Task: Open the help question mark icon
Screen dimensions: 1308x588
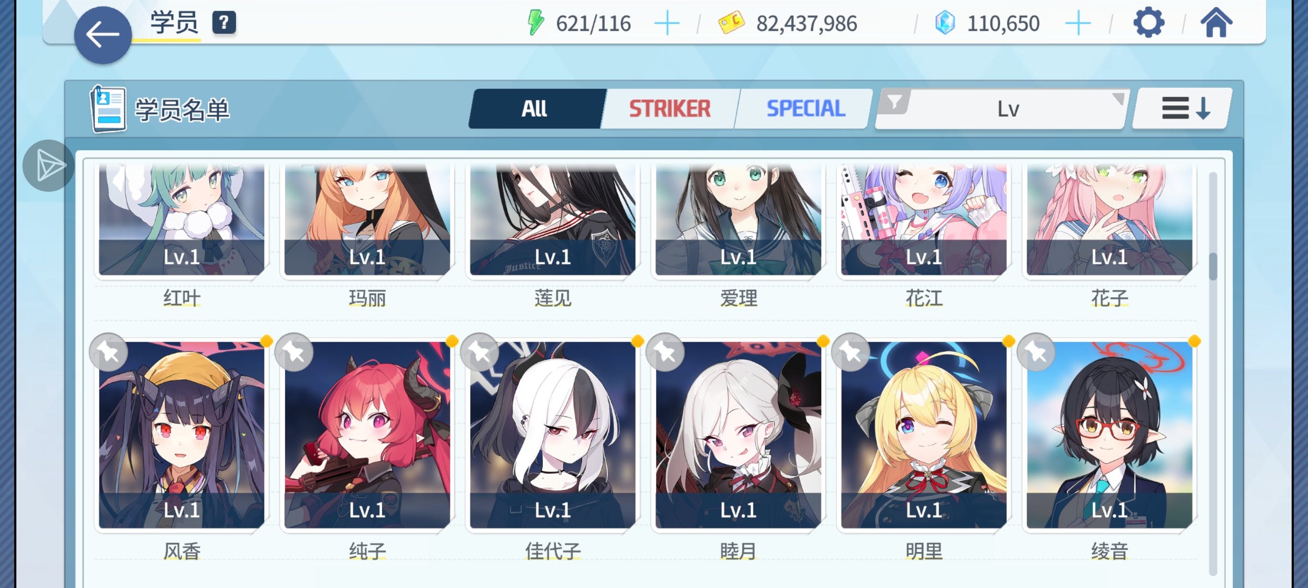Action: (x=224, y=23)
